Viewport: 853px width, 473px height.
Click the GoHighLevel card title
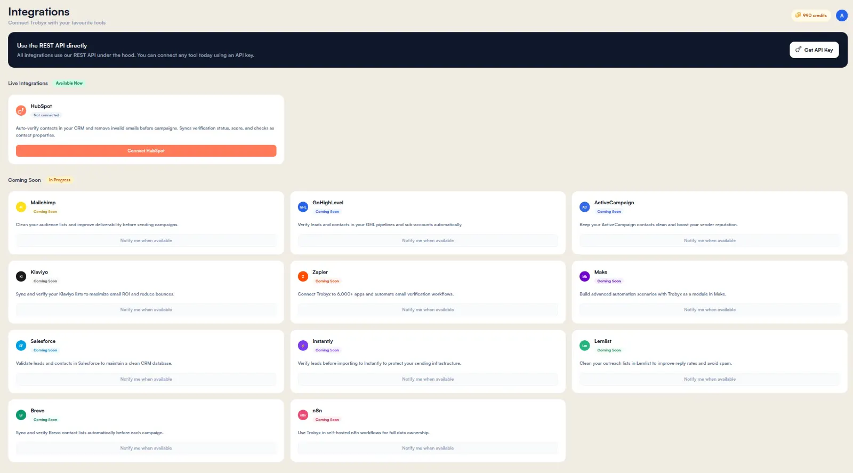(328, 203)
